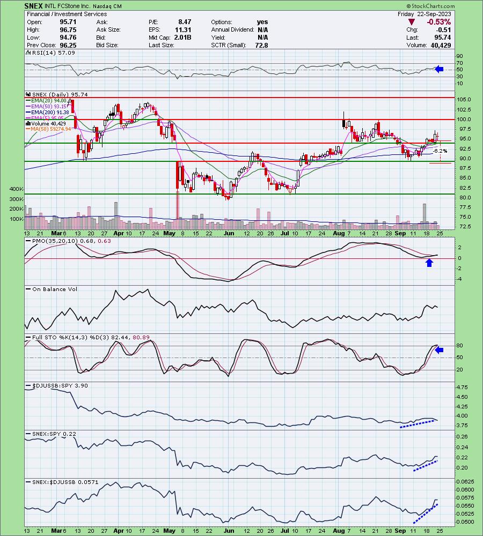Click the MA(50) 59274.94 volume legend

[x=48, y=129]
